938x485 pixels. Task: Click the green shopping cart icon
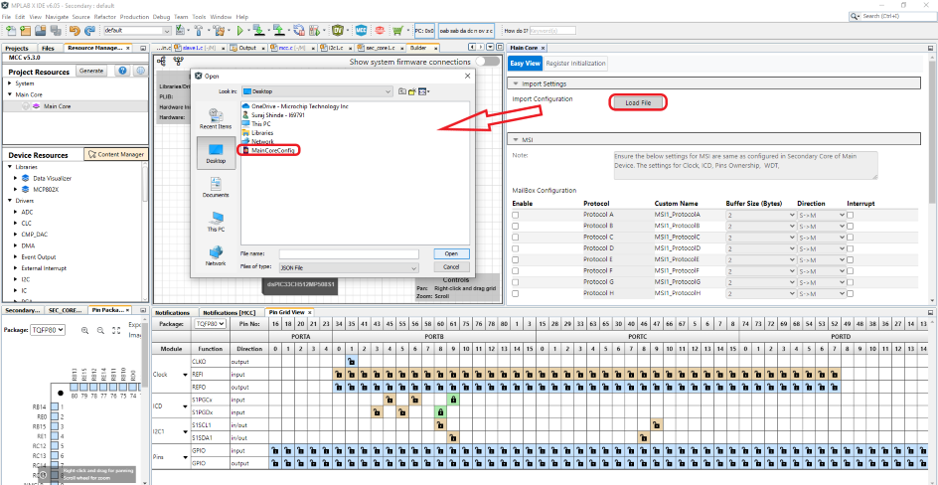point(397,30)
